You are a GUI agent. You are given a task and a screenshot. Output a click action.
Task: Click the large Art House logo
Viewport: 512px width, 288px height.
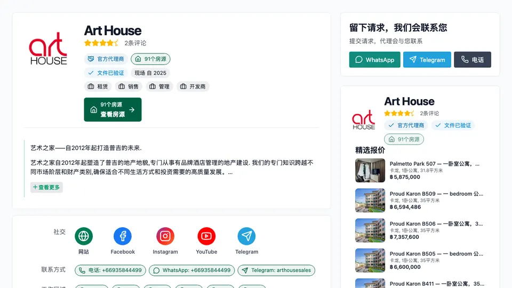point(48,49)
